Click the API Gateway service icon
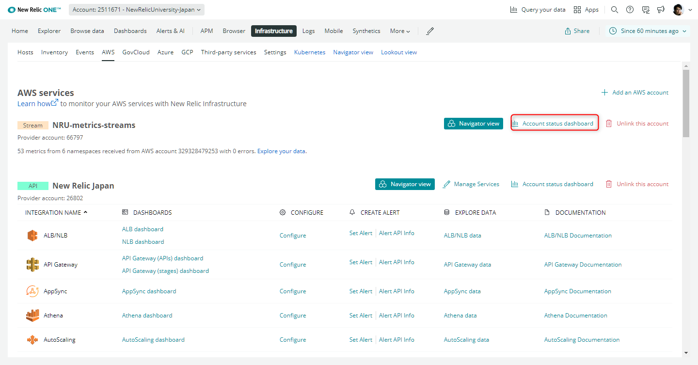Image resolution: width=698 pixels, height=365 pixels. coord(32,265)
